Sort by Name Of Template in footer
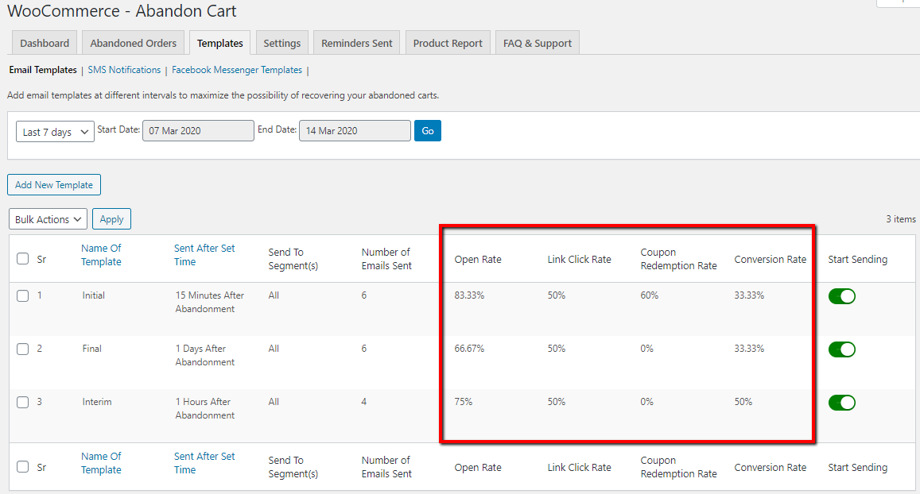The width and height of the screenshot is (920, 494). tap(102, 463)
